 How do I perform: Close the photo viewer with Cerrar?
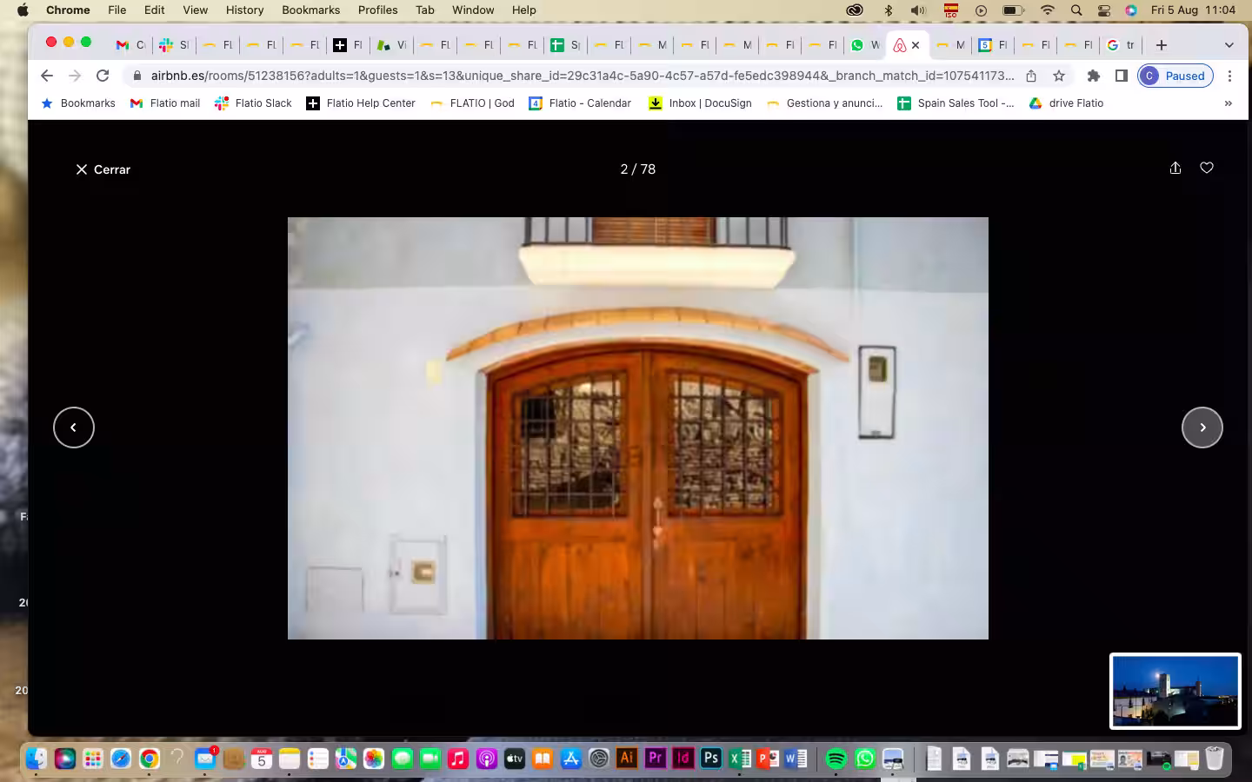(103, 169)
